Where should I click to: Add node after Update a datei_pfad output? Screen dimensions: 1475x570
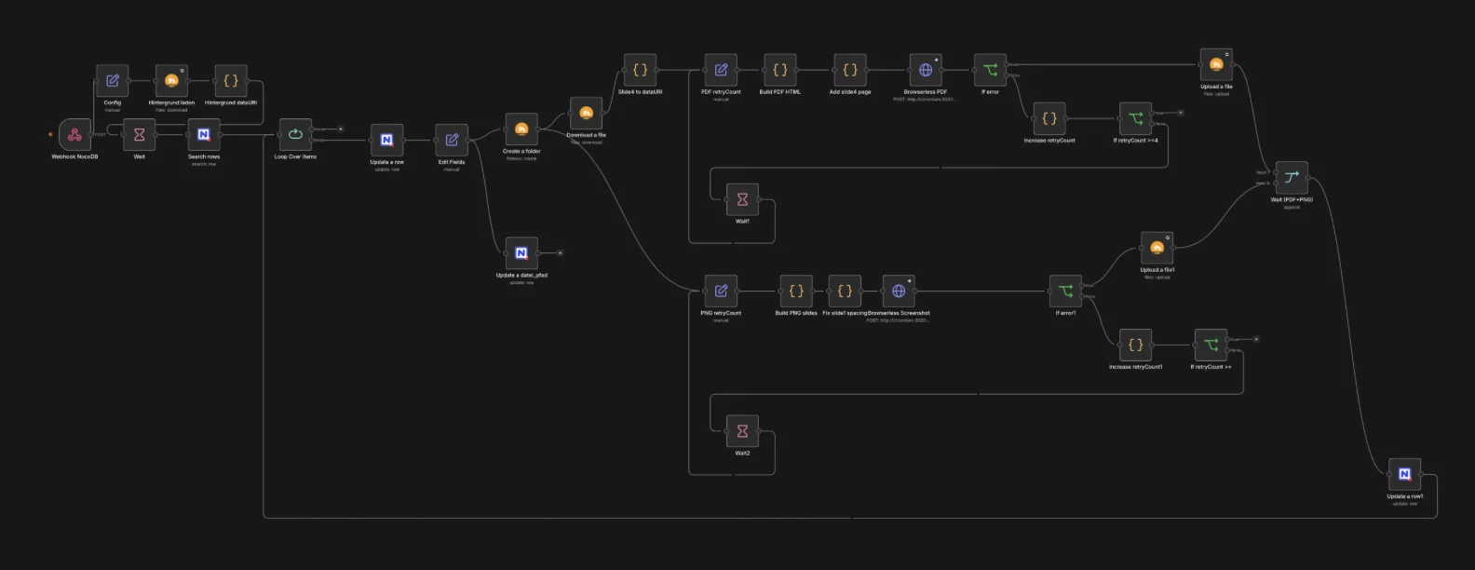560,253
